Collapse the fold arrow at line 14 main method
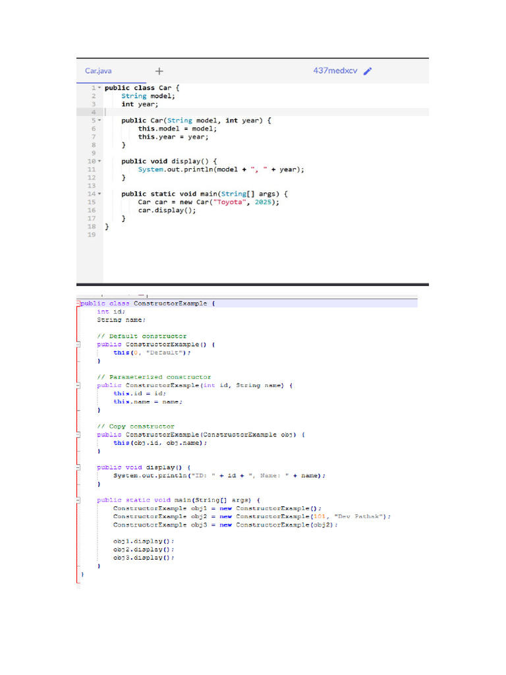Screen dimensions: 506x675 pyautogui.click(x=99, y=194)
